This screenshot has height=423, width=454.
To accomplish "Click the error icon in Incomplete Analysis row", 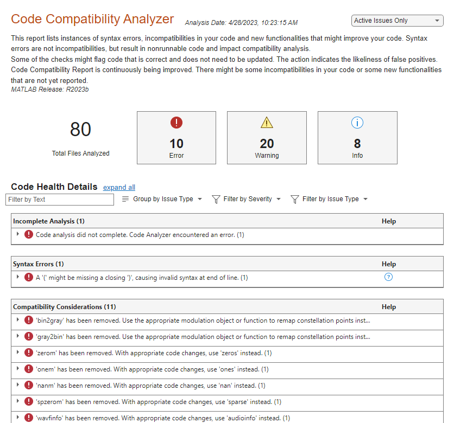I will point(28,234).
